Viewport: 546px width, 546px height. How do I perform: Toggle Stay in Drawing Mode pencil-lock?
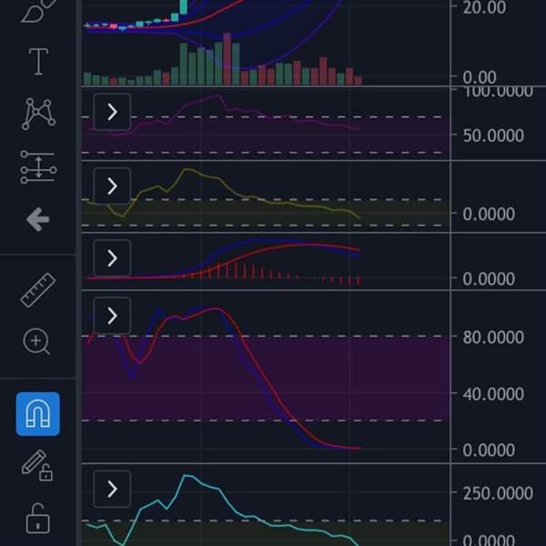point(37,466)
